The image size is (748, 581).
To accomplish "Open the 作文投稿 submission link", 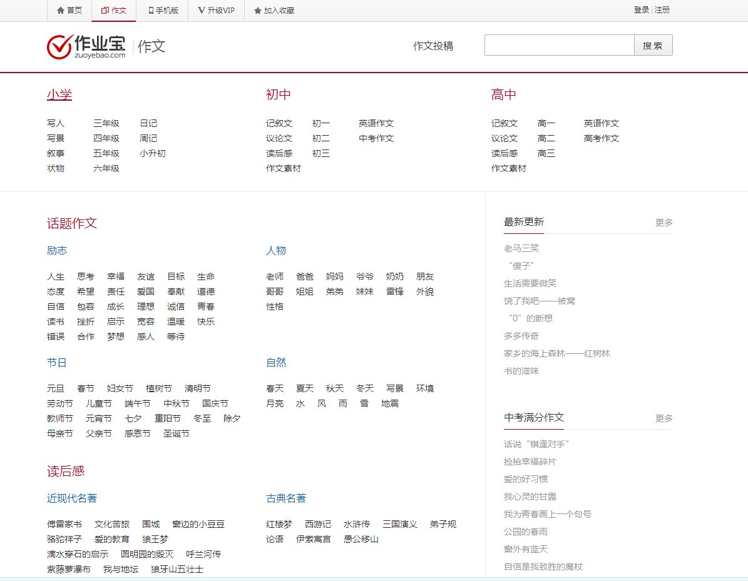I will point(433,46).
